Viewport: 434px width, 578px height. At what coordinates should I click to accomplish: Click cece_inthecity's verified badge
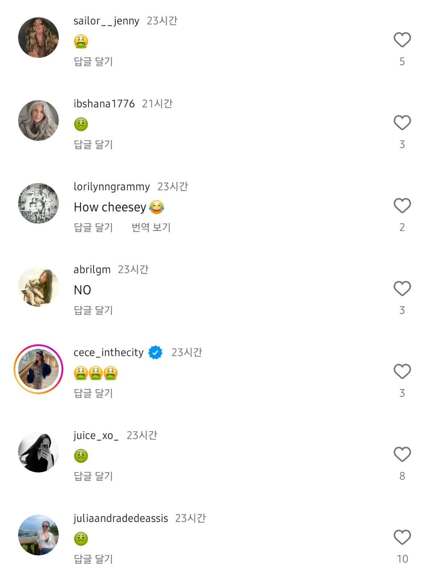point(156,352)
